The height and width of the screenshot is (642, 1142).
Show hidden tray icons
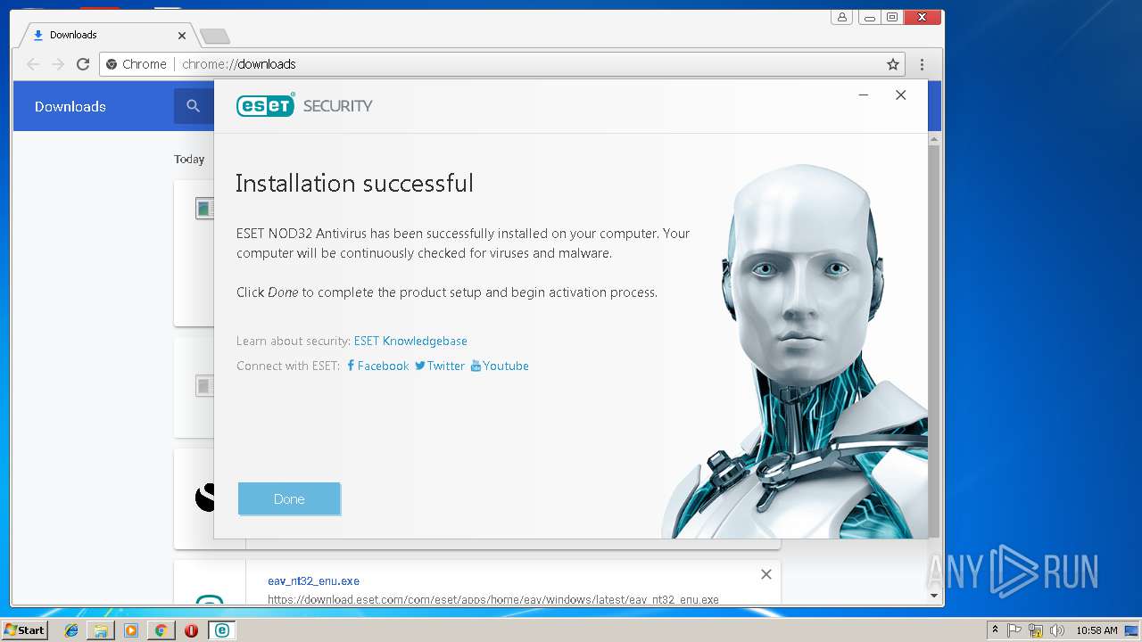(995, 630)
